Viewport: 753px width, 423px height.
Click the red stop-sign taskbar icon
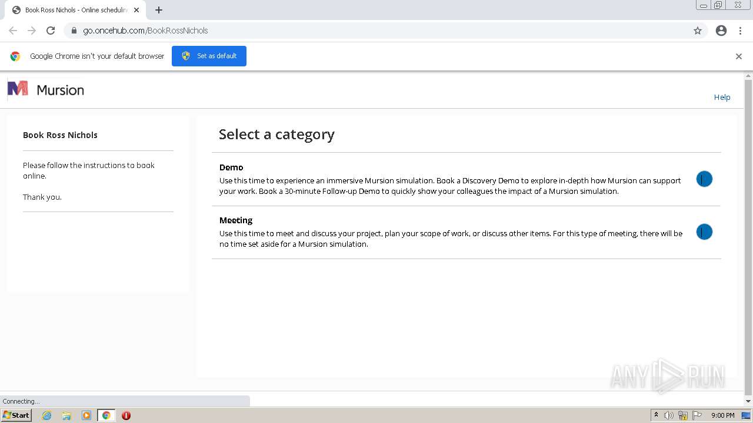(x=126, y=415)
